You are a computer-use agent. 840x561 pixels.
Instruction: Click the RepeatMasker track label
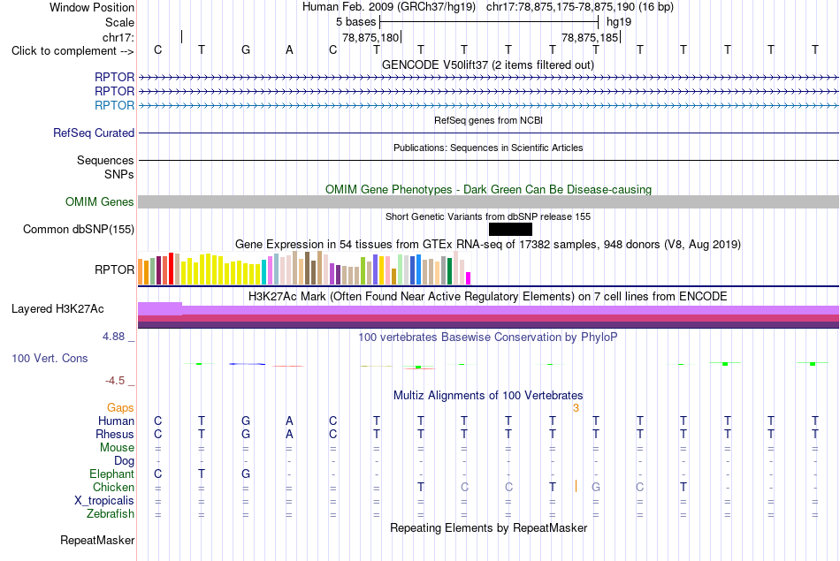97,541
